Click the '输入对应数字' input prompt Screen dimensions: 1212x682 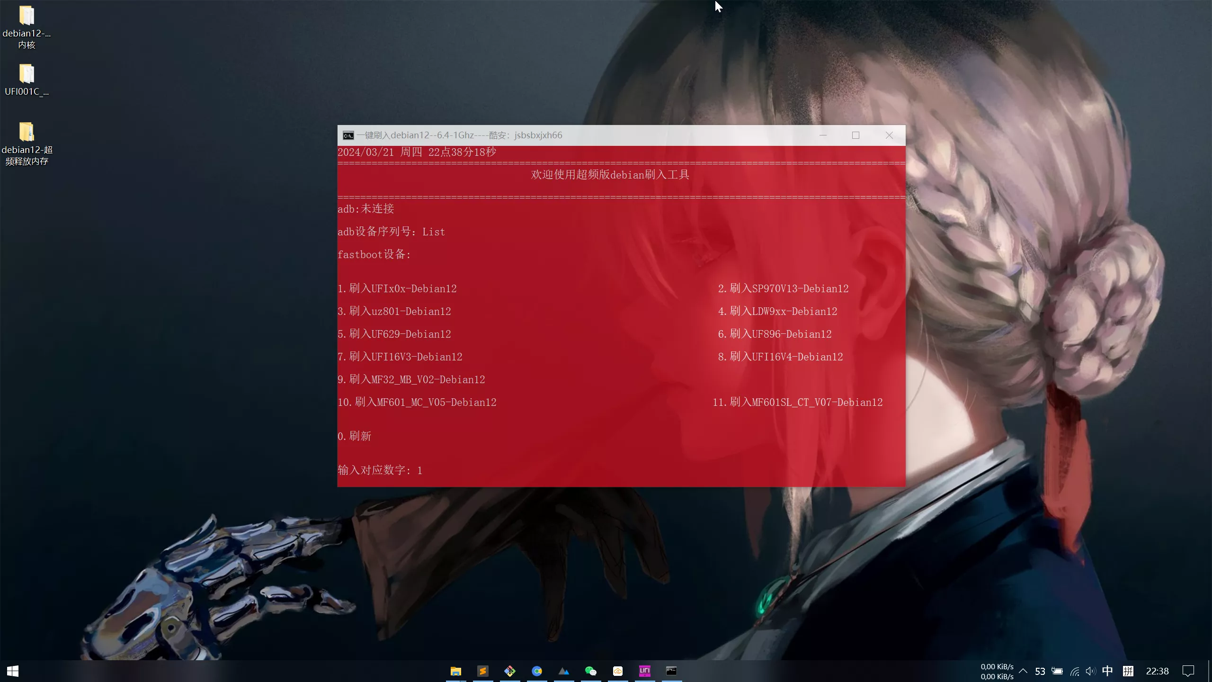(374, 470)
